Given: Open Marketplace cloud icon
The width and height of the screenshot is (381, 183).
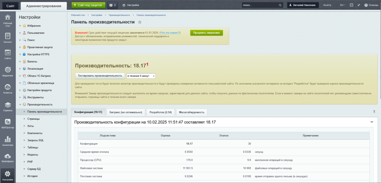Looking at the screenshot, I should (x=8, y=158).
